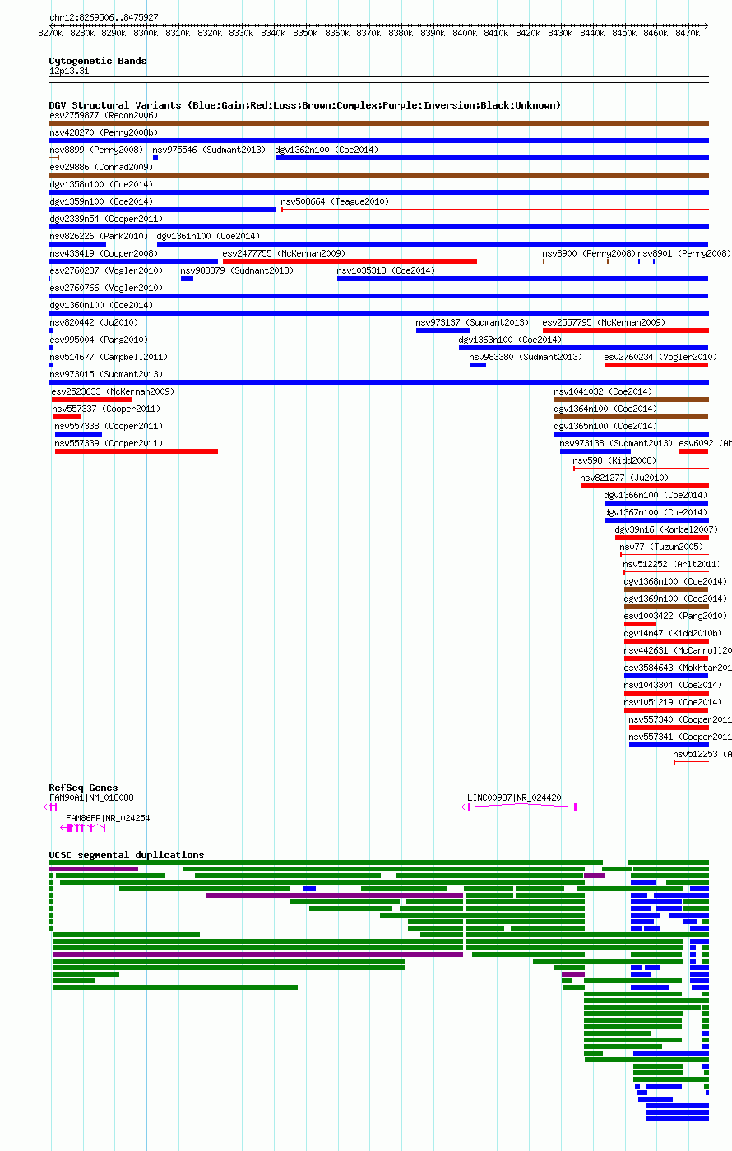732x1151 pixels.
Task: Select dgv1365n100 (Coe2014) variant label
Action: (606, 427)
